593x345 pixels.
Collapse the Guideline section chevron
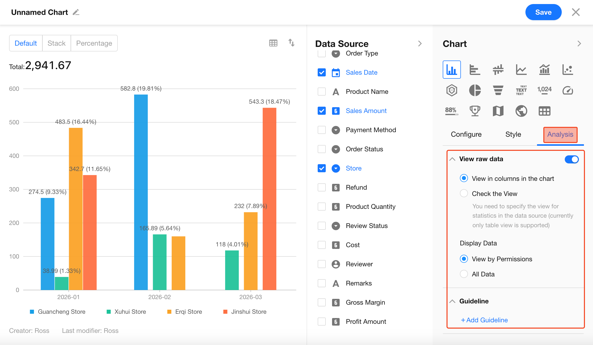(x=452, y=301)
